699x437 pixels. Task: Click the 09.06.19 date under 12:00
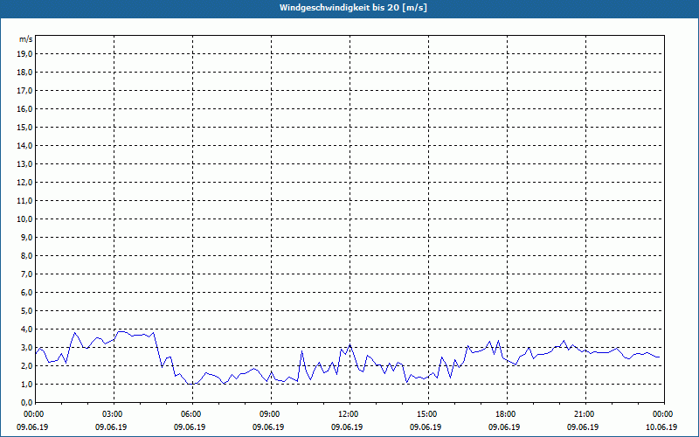[349, 427]
